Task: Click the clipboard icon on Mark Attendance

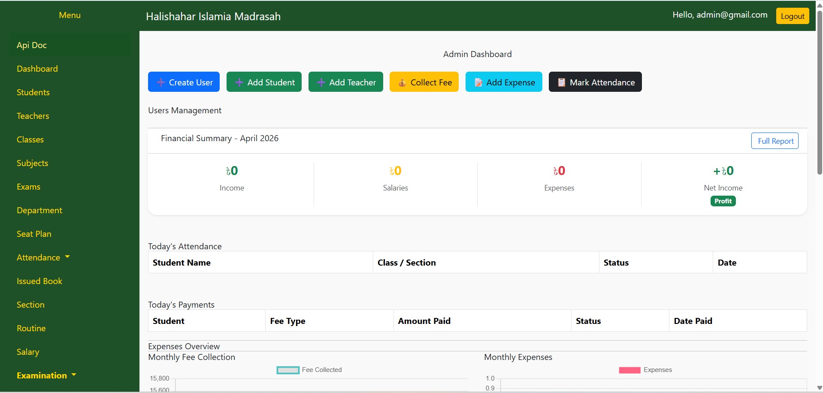Action: [x=561, y=82]
